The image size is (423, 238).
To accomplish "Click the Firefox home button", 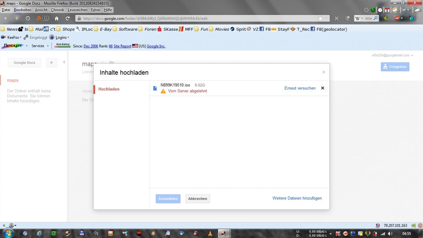I will tap(56, 18).
